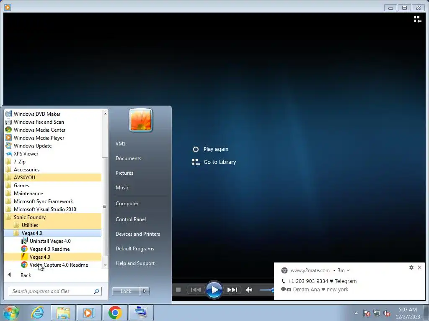The width and height of the screenshot is (429, 321).
Task: Click the seek bar above playback controls
Action: 223,278
